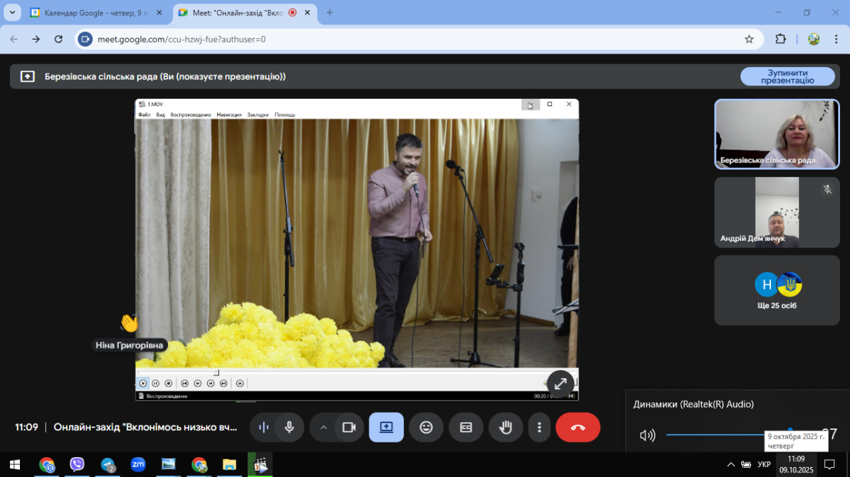
Task: Show hidden system tray icons
Action: pos(731,464)
